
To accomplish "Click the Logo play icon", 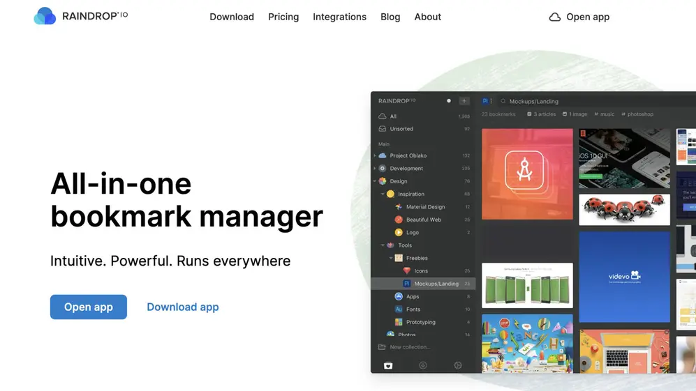I will click(399, 232).
